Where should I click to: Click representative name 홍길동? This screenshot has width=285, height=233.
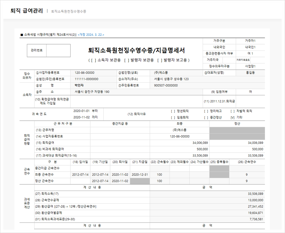pos(250,73)
